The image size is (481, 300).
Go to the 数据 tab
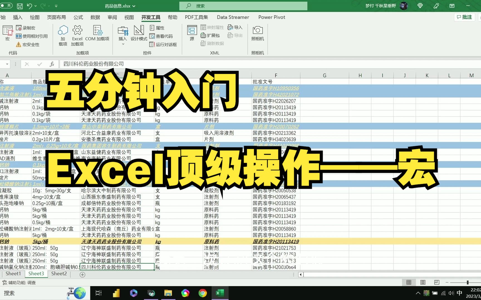(x=95, y=17)
